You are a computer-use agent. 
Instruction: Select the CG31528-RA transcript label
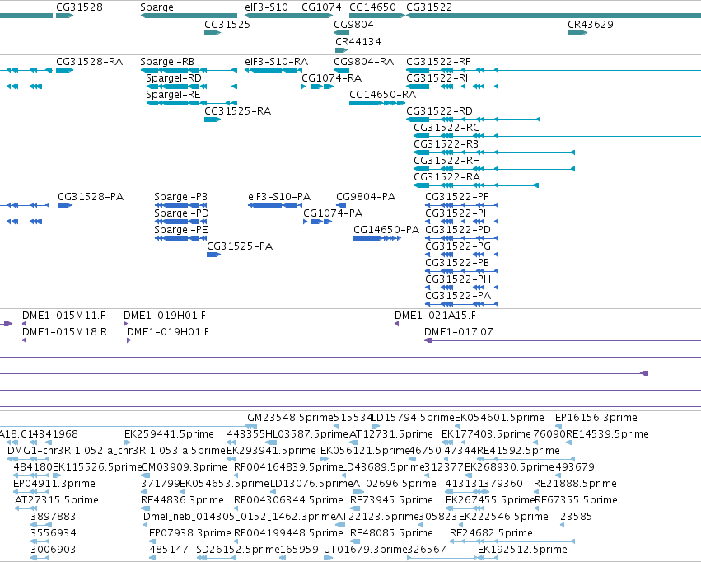(x=90, y=61)
